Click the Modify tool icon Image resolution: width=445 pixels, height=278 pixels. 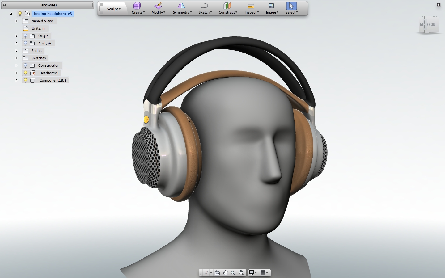click(x=158, y=6)
